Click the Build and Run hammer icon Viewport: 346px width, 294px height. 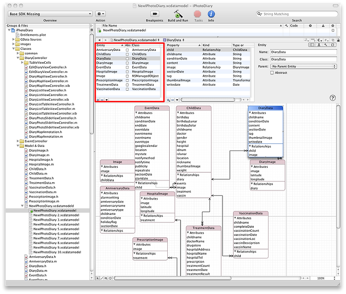(178, 14)
